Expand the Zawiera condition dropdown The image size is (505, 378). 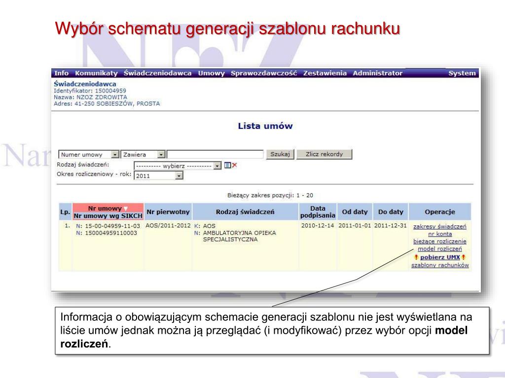click(161, 155)
